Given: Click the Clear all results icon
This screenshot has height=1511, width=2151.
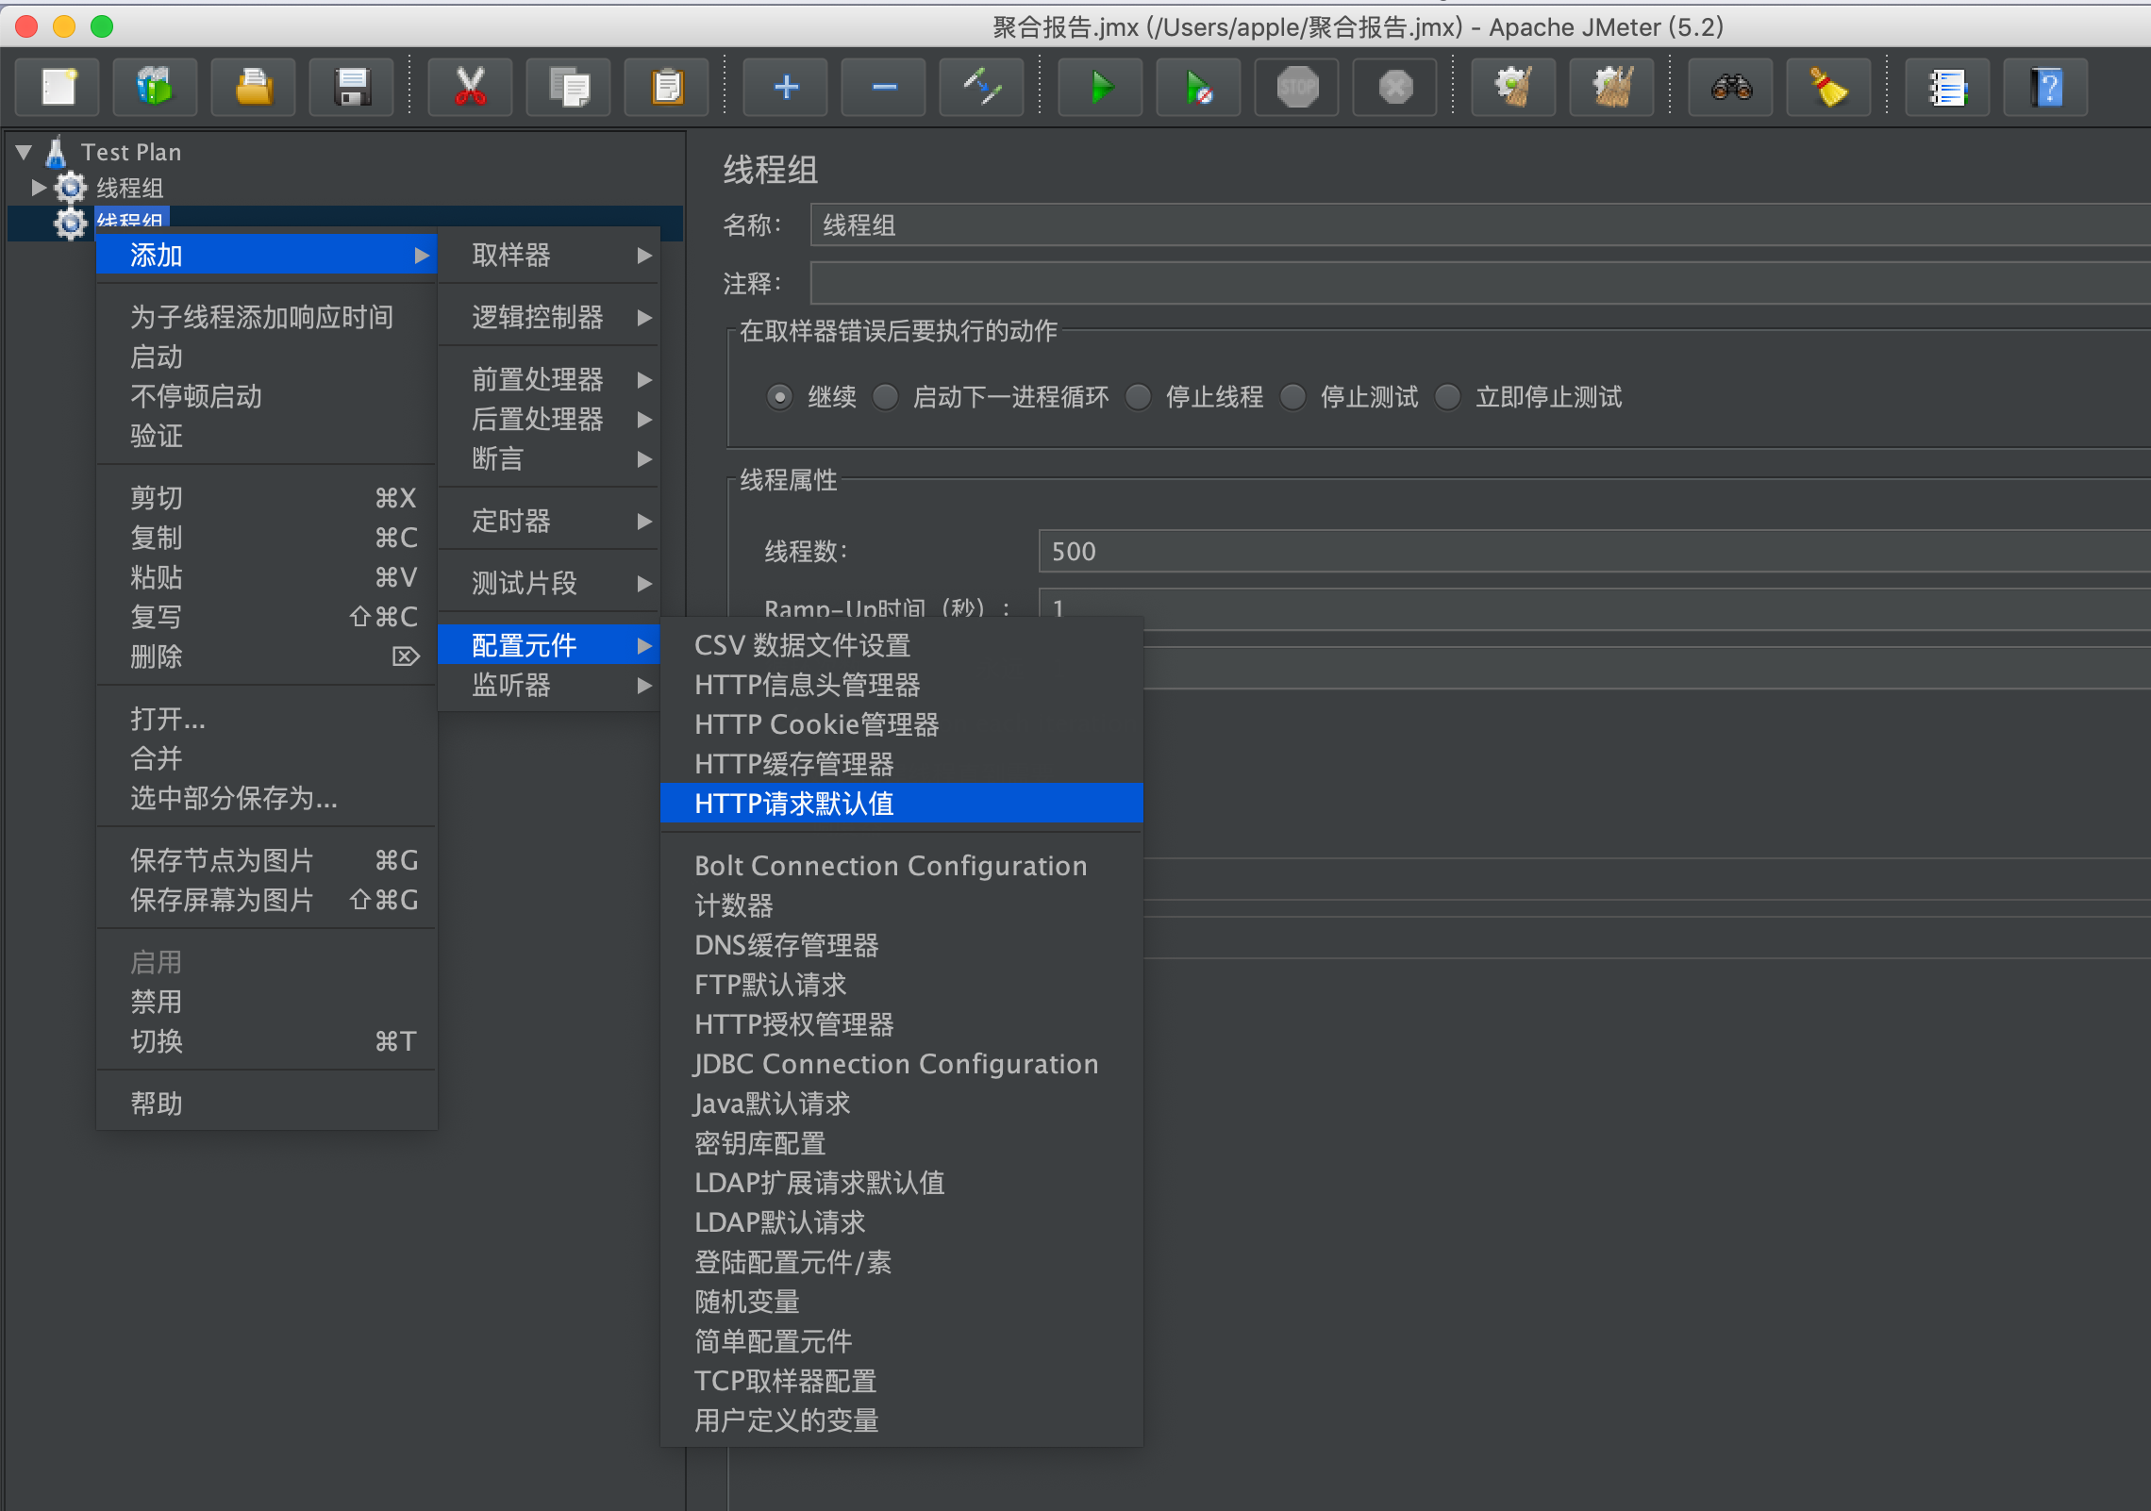Looking at the screenshot, I should [x=1612, y=88].
